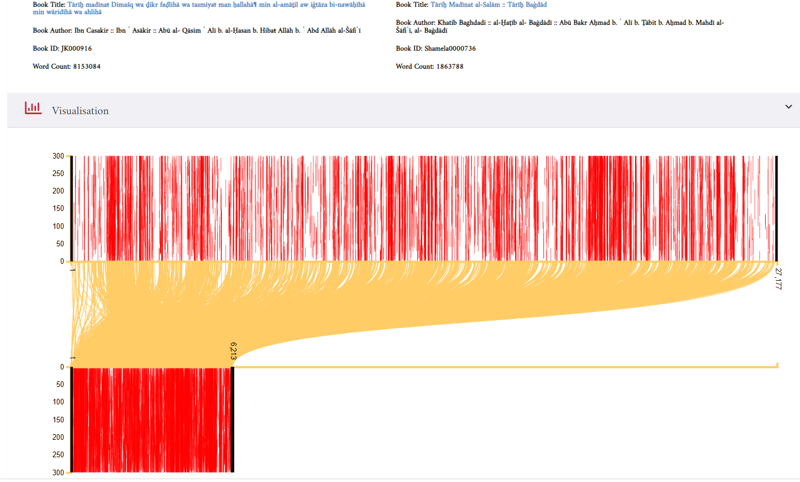Click the Visualisation section heading text
Image resolution: width=800 pixels, height=482 pixels.
click(81, 111)
